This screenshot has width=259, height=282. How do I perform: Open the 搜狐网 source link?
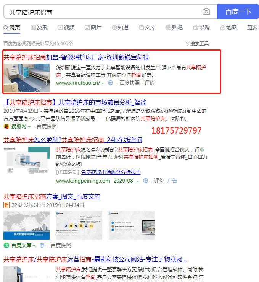point(19,126)
